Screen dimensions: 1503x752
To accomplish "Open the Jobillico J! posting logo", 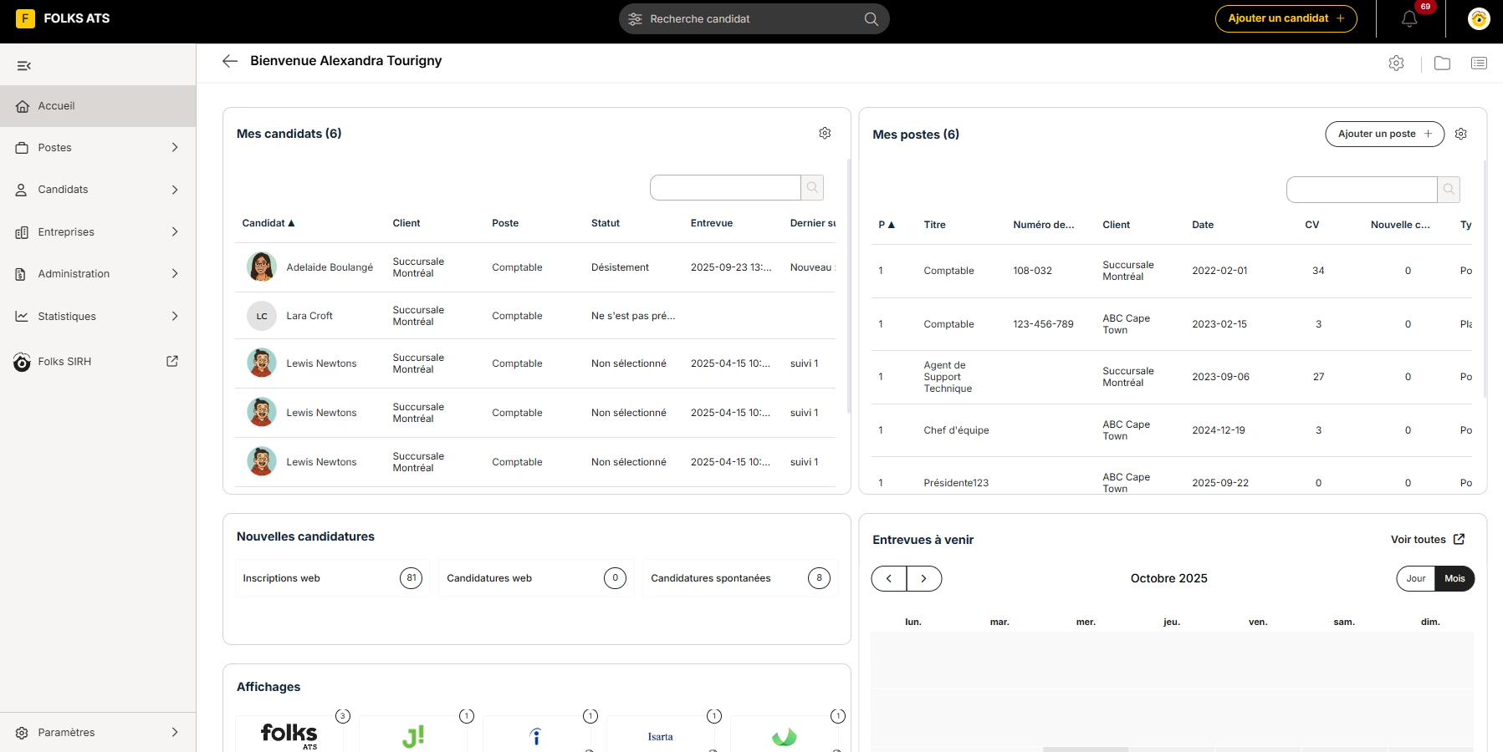I will click(413, 736).
